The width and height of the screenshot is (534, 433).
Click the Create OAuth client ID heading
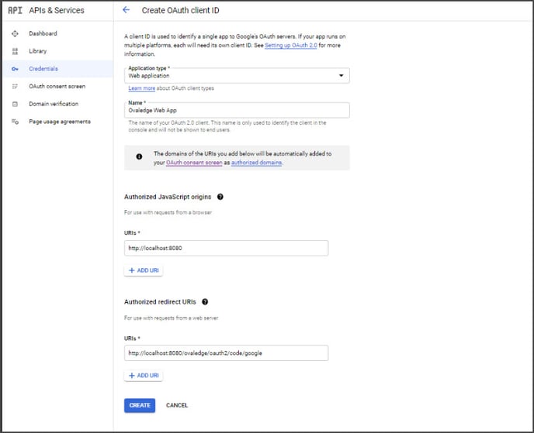pyautogui.click(x=181, y=11)
